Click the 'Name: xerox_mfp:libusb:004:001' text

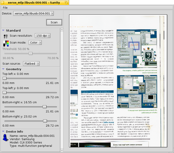point(32,136)
